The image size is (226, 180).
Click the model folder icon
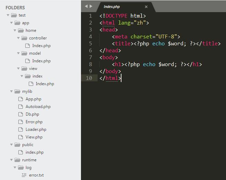tap(24, 53)
